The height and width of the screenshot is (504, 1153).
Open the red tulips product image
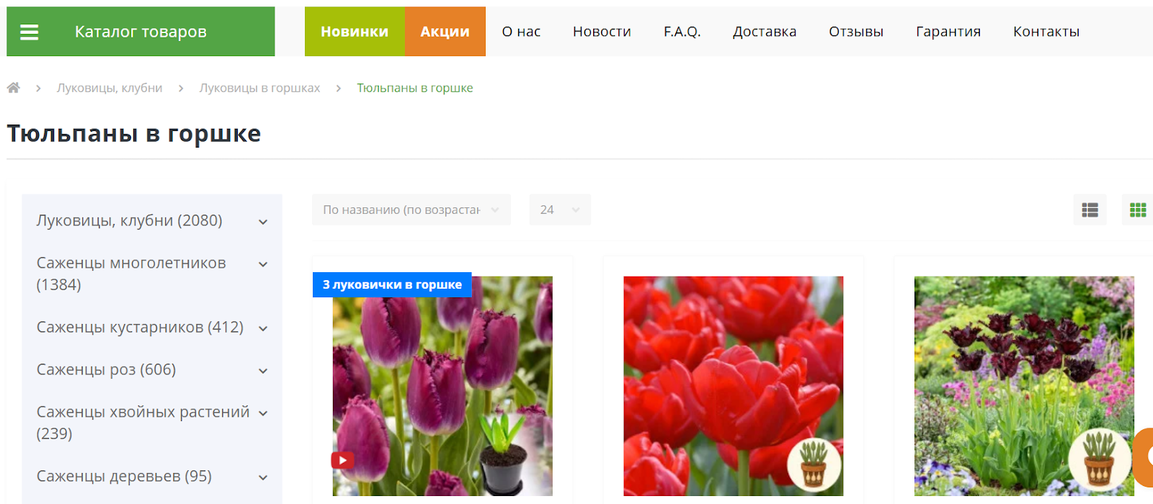tap(733, 386)
